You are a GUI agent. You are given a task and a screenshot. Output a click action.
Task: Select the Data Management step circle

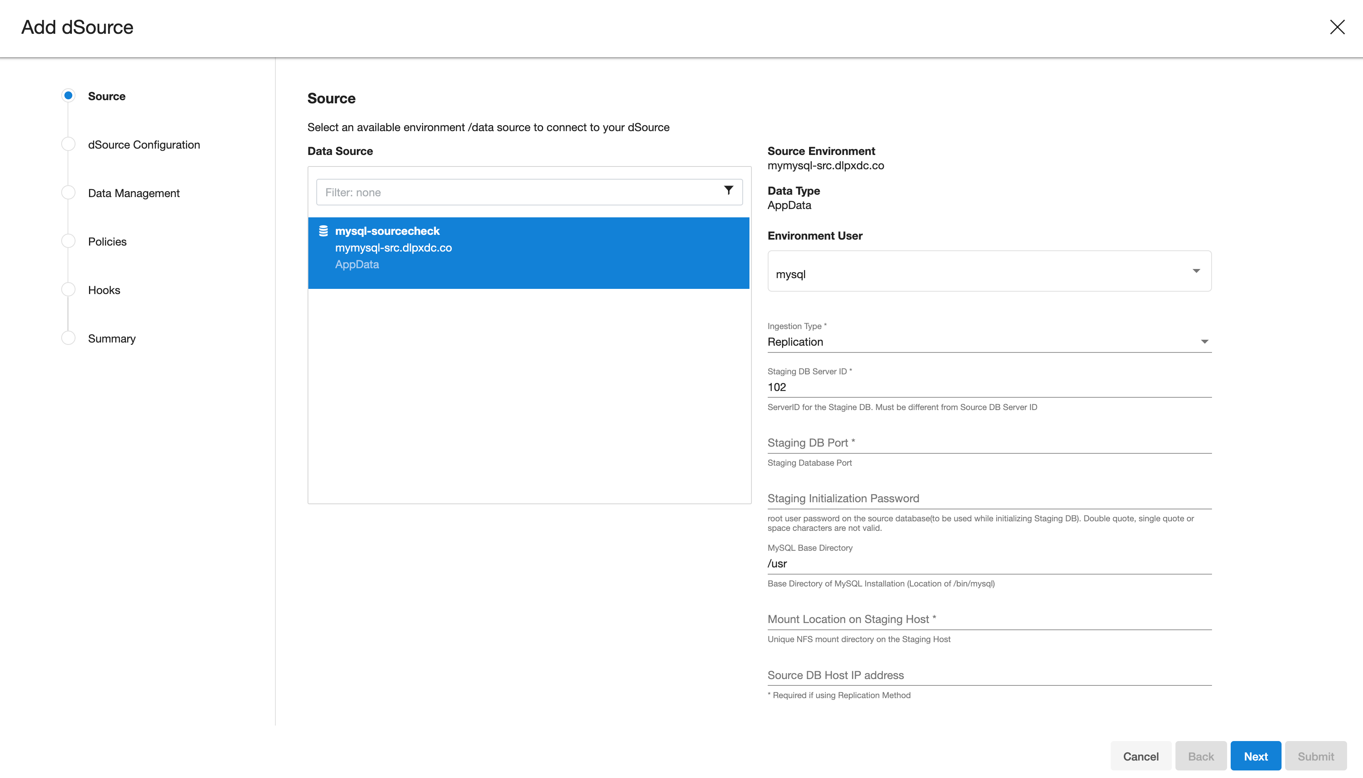(68, 193)
